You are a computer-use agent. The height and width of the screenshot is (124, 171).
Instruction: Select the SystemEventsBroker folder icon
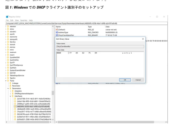tap(8, 70)
